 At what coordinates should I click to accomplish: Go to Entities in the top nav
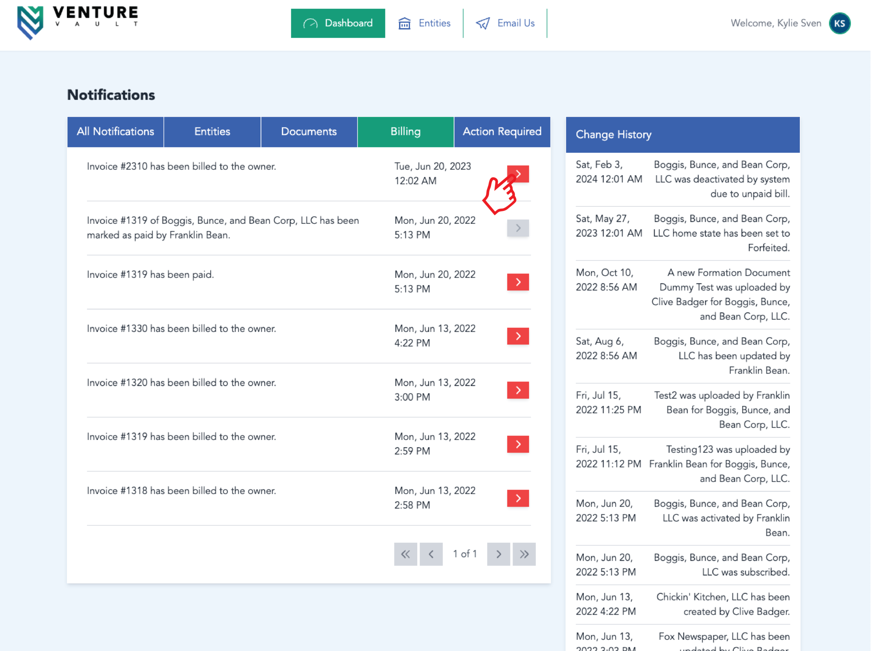coord(424,23)
